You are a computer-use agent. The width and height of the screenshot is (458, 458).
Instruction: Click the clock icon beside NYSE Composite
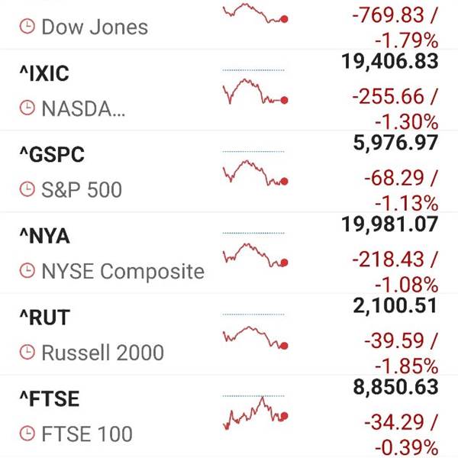tap(27, 270)
